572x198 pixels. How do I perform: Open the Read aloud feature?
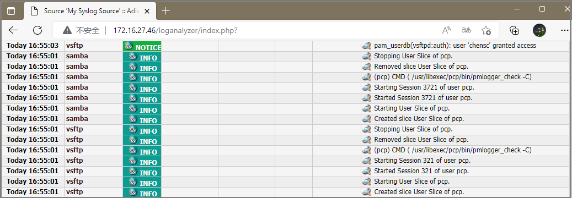[447, 30]
